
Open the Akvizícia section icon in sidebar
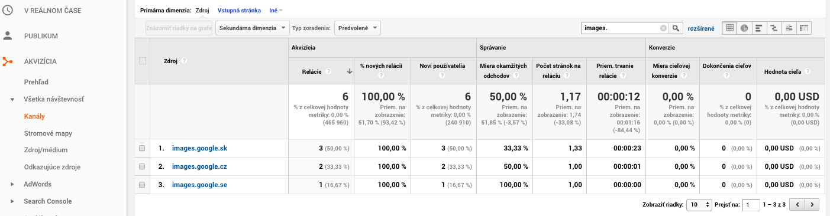[x=8, y=61]
